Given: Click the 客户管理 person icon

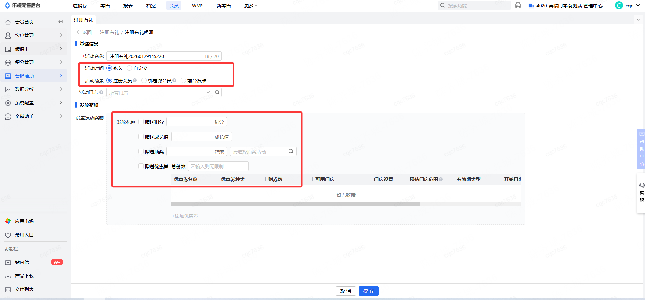Looking at the screenshot, I should pyautogui.click(x=8, y=35).
